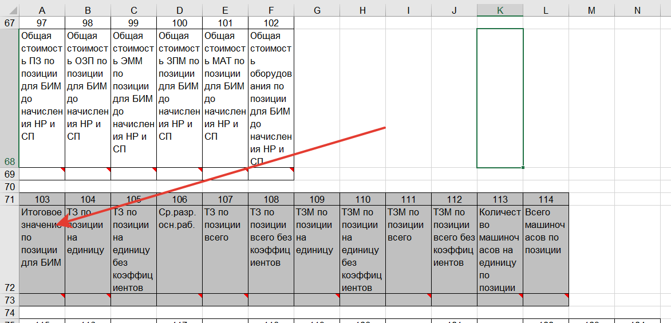Select cell 'Общая стоимость МАТ по позиции'

pyautogui.click(x=225, y=98)
